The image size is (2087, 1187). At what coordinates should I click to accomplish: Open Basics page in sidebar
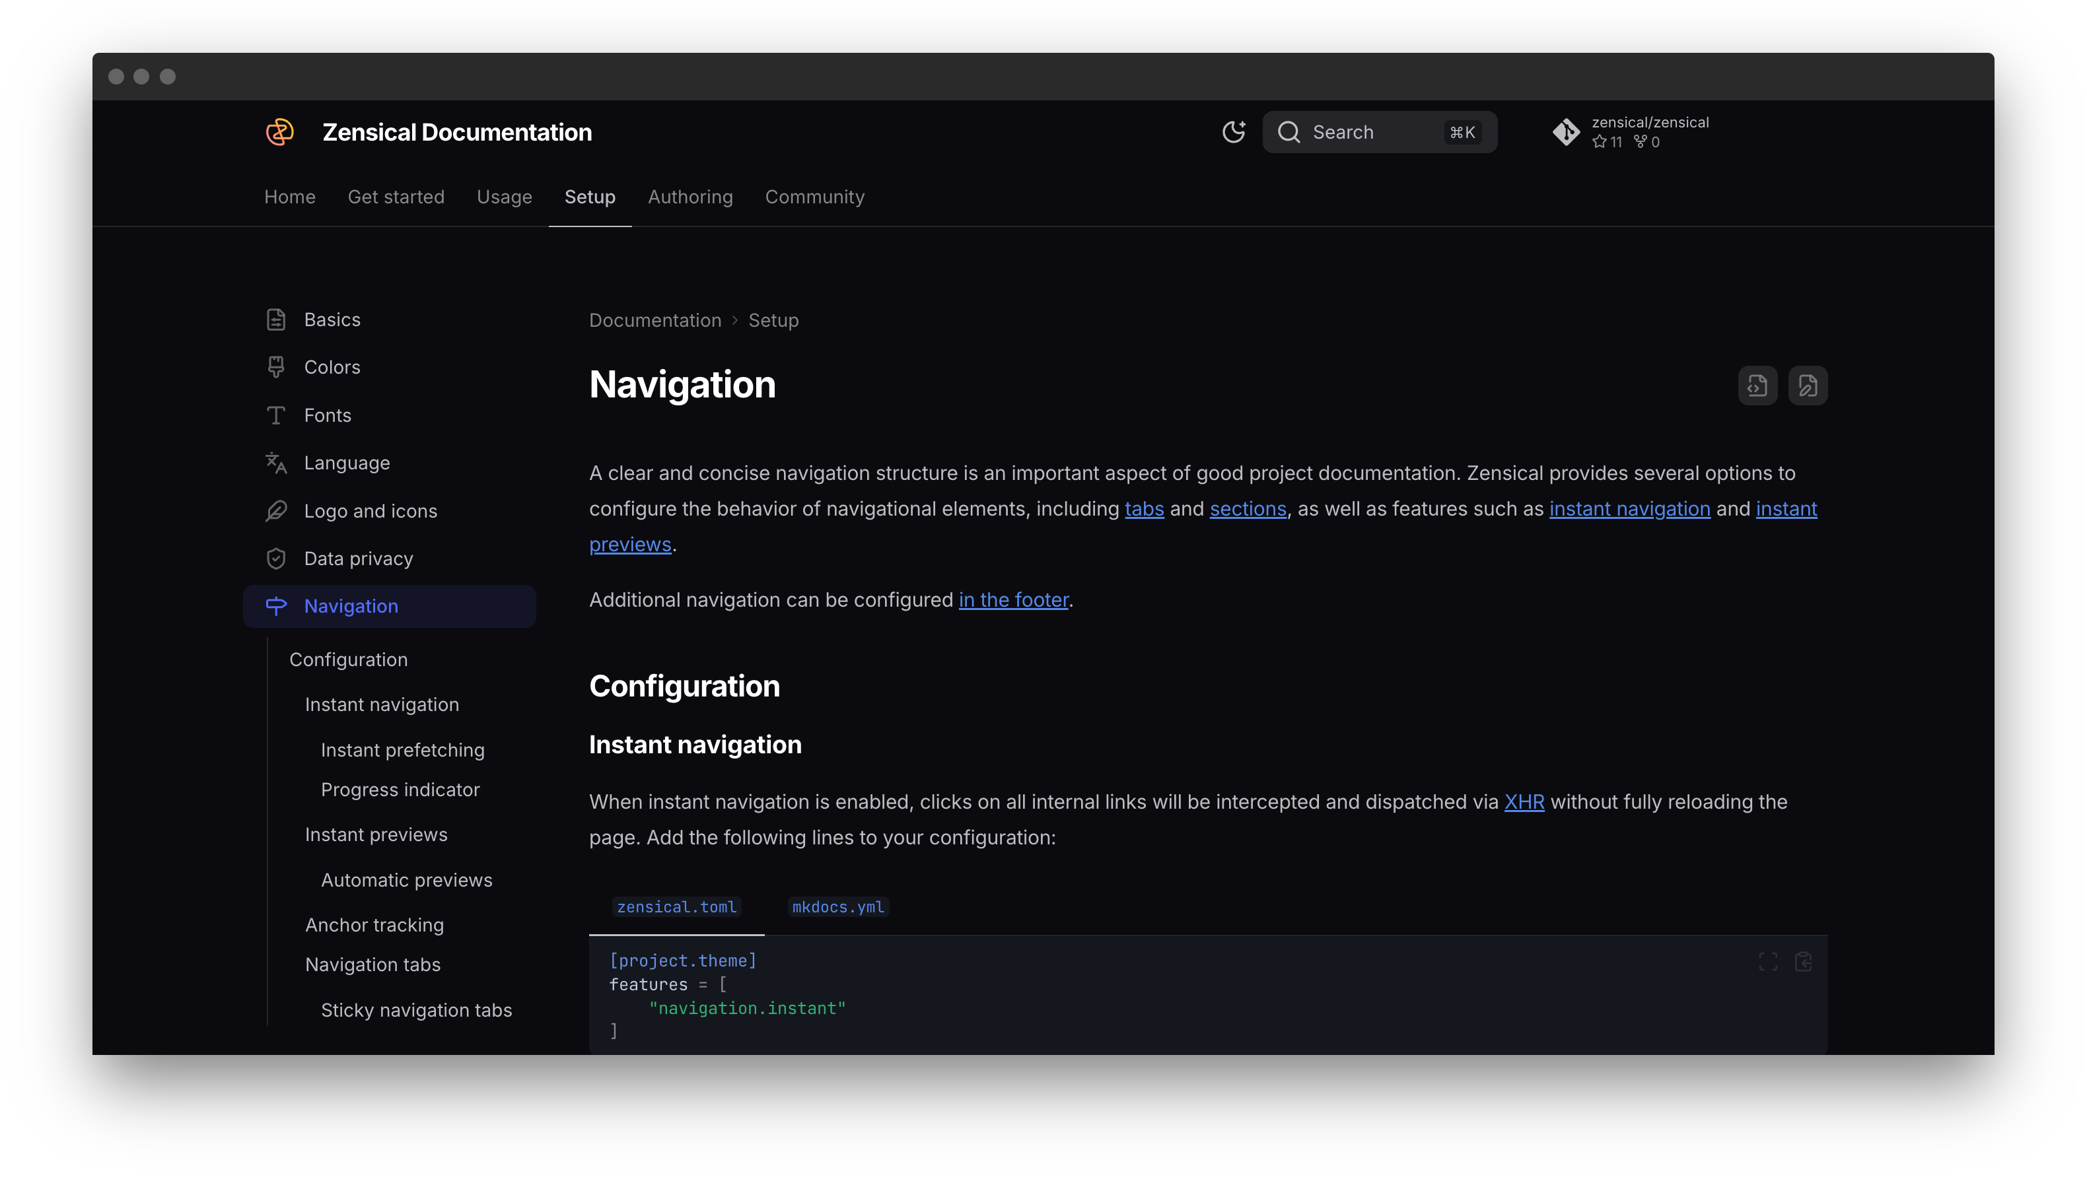pos(332,320)
